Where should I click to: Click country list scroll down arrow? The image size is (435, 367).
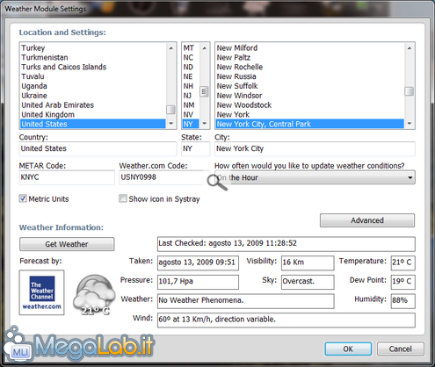click(170, 124)
